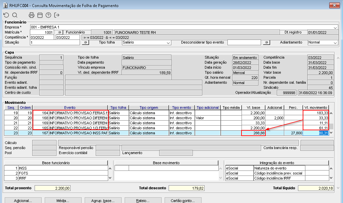343x203 pixels.
Task: Sort by the Evento column header
Action: coord(70,108)
